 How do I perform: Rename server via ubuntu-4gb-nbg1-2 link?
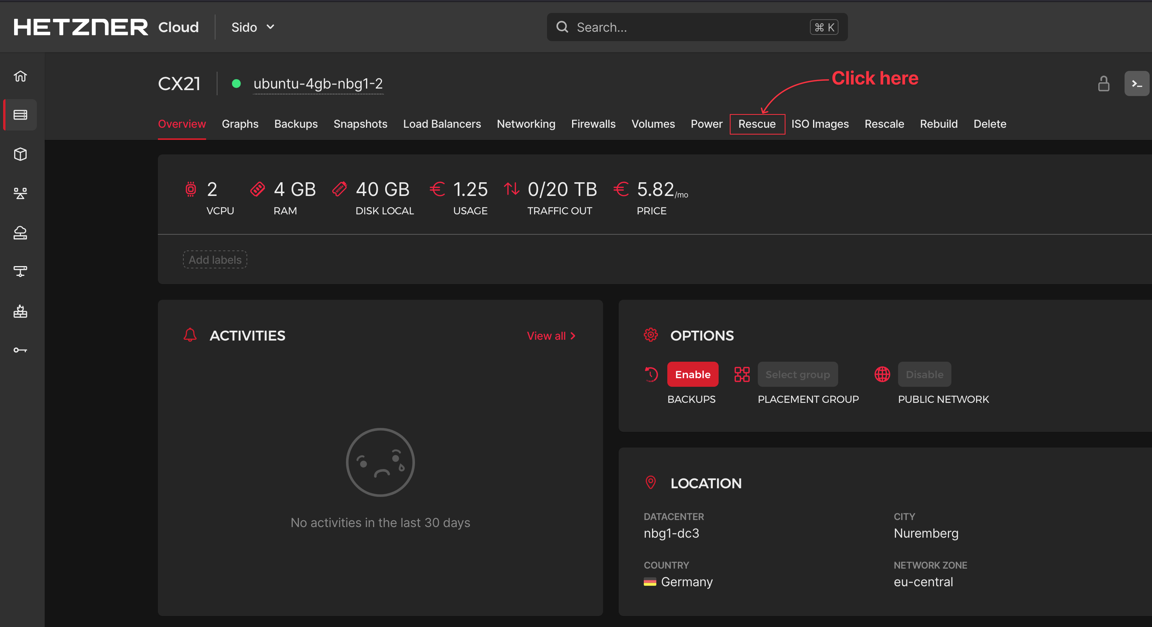click(x=319, y=83)
